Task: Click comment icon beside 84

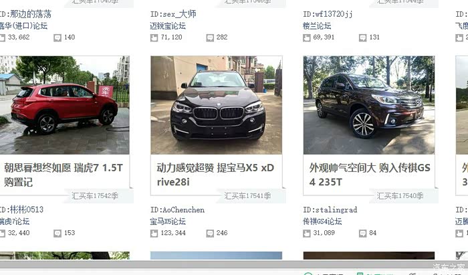Action: coord(362,234)
